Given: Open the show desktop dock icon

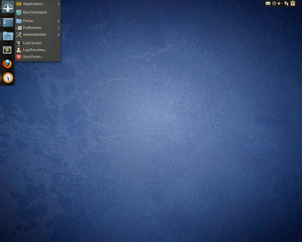Looking at the screenshot, I should [8, 22].
